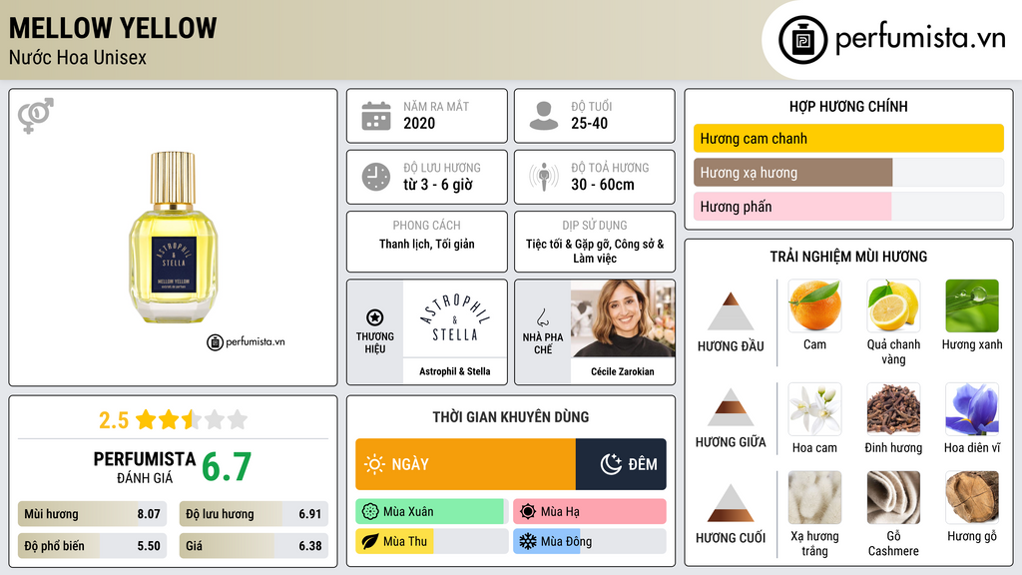Click the calendar icon beside Năm ra mắt

click(376, 116)
